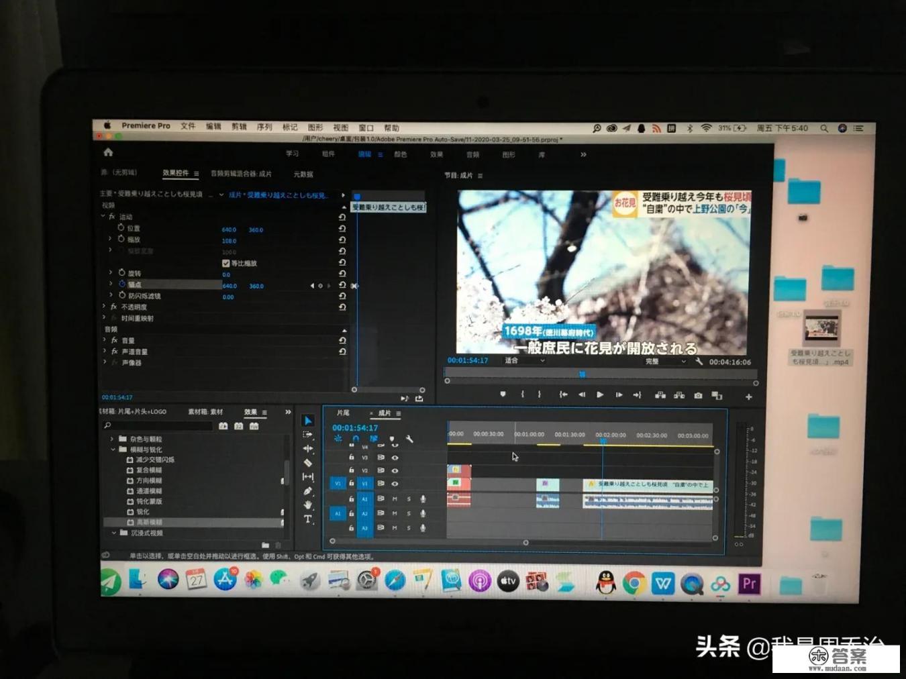Select the 高斯模糊 effect in list
This screenshot has width=906, height=679.
point(149,522)
